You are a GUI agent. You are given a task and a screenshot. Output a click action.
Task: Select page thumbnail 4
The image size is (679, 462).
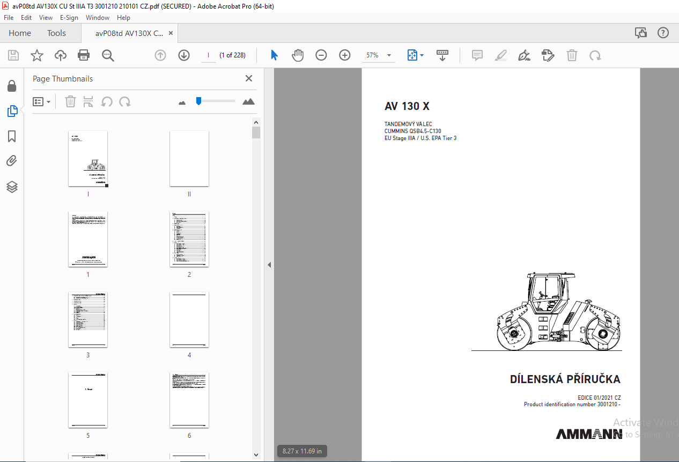[189, 320]
